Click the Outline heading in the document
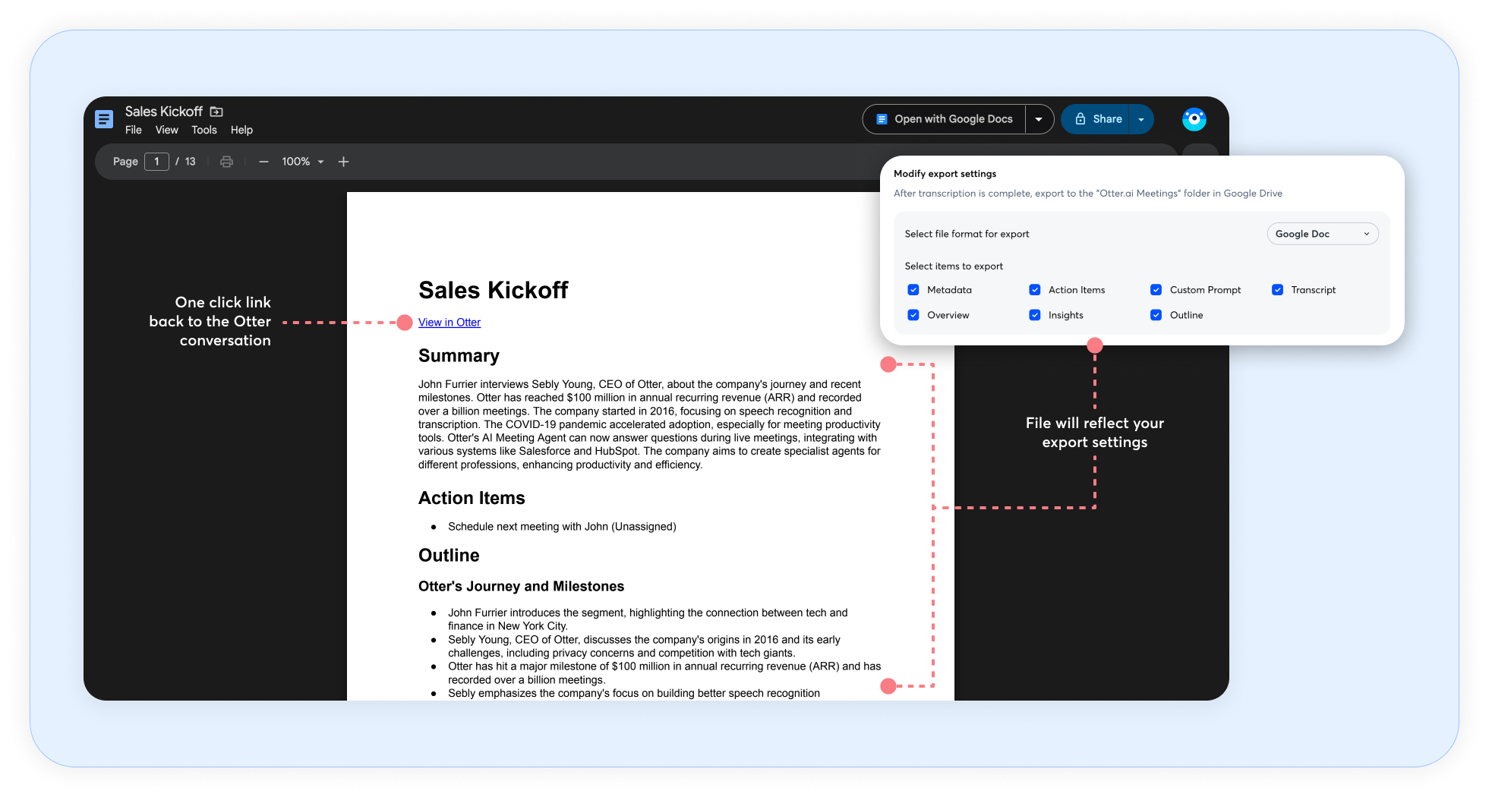The image size is (1489, 797). 449,556
